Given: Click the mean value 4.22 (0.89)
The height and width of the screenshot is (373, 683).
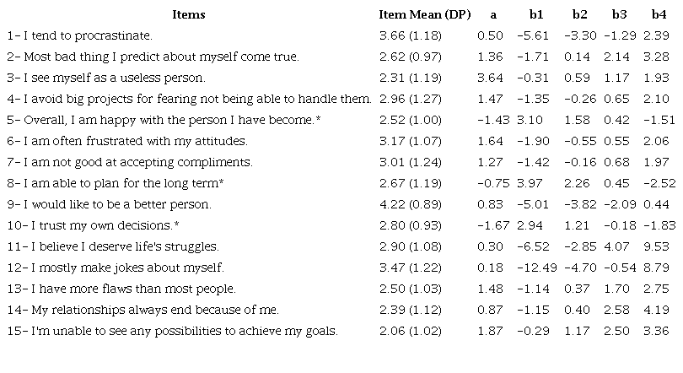Looking at the screenshot, I should (409, 204).
